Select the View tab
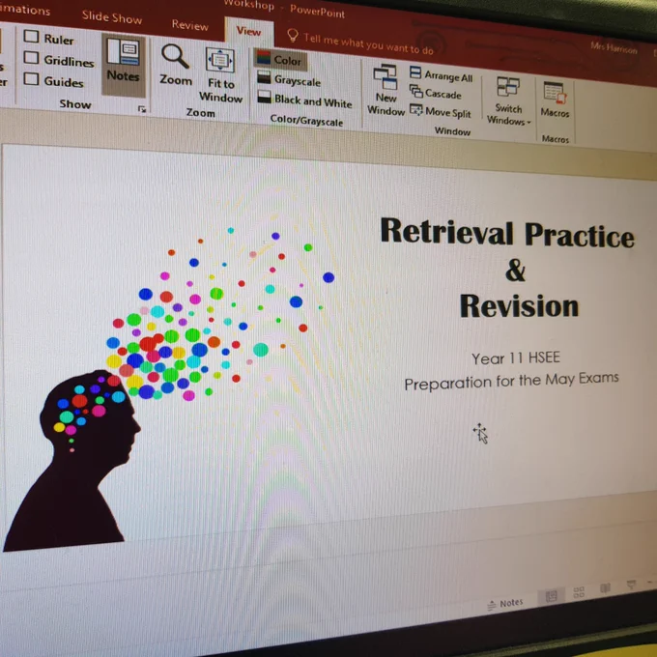Viewport: 657px width, 657px height. (x=248, y=31)
